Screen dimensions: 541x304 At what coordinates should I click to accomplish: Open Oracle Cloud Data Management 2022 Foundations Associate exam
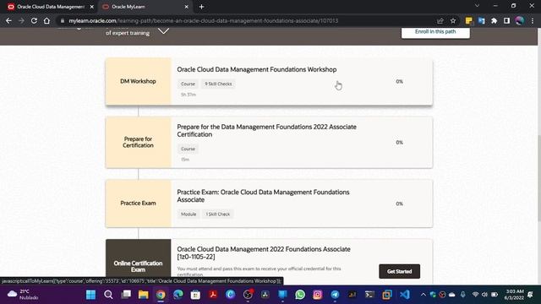(x=264, y=252)
